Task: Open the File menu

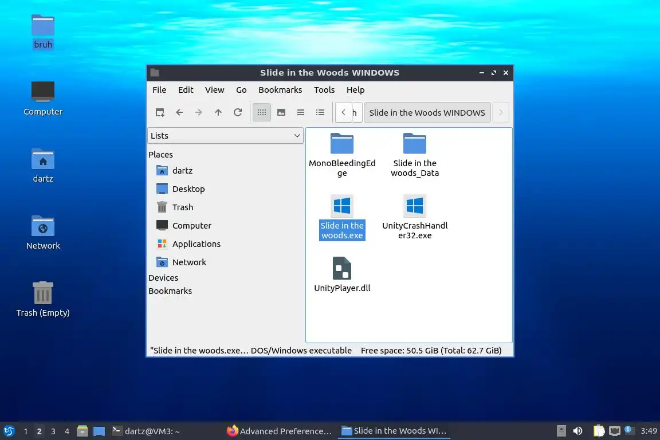Action: pyautogui.click(x=159, y=90)
